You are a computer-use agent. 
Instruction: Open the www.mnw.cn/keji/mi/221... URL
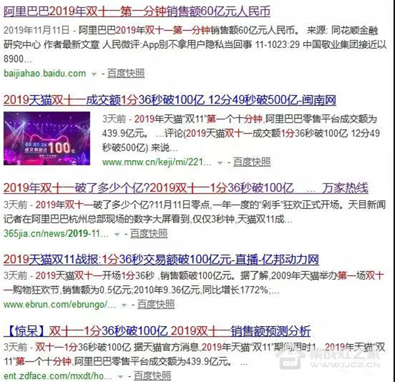click(157, 162)
